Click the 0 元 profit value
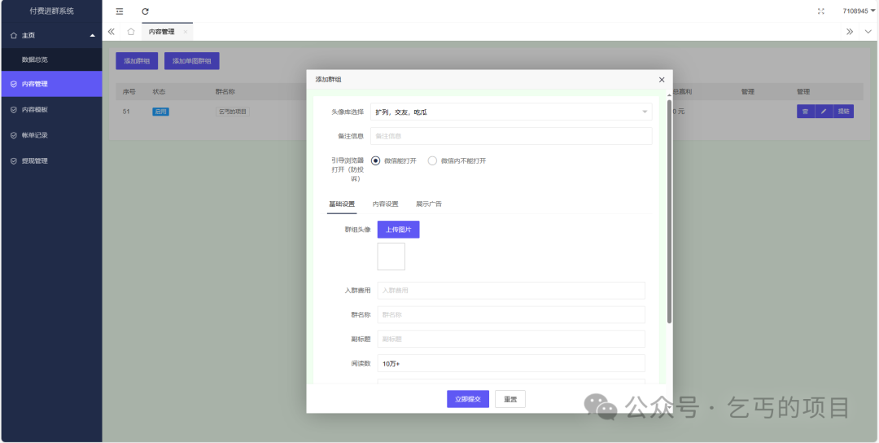This screenshot has width=879, height=443. [679, 112]
